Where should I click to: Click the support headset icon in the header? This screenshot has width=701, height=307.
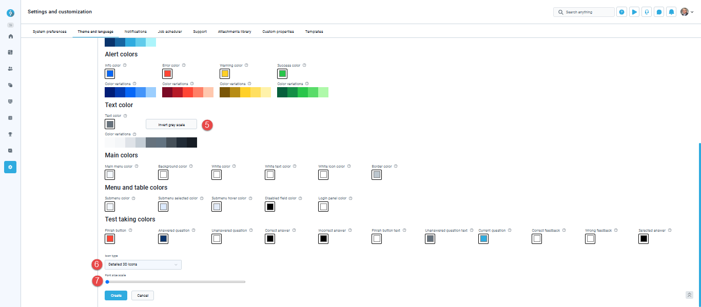[x=647, y=12]
